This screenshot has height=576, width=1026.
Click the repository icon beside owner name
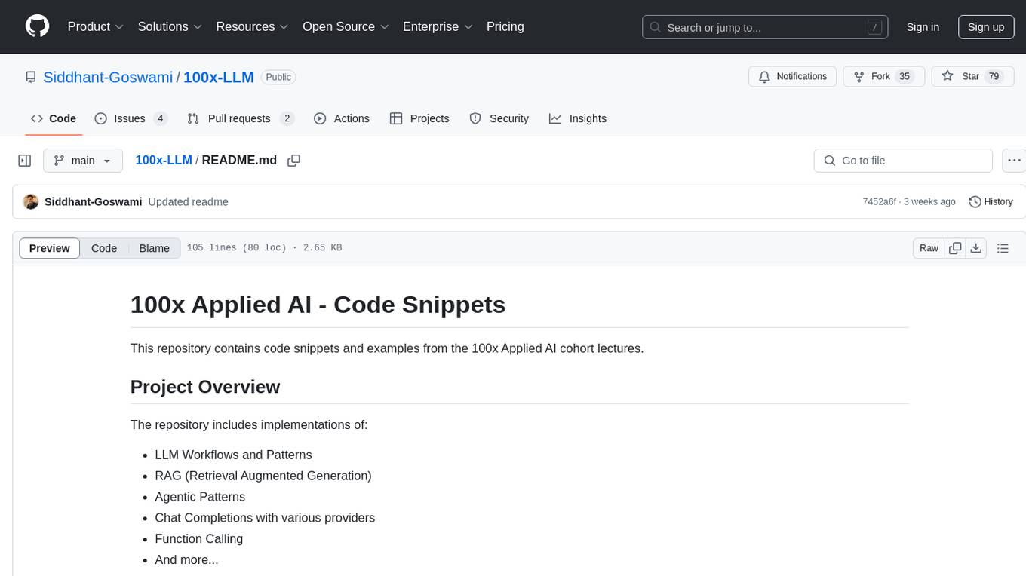point(31,77)
